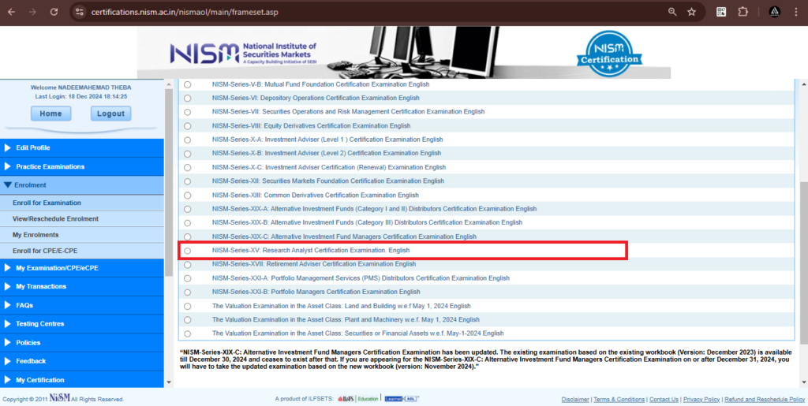Click the NISM Certification badge
The image size is (808, 406).
[609, 53]
